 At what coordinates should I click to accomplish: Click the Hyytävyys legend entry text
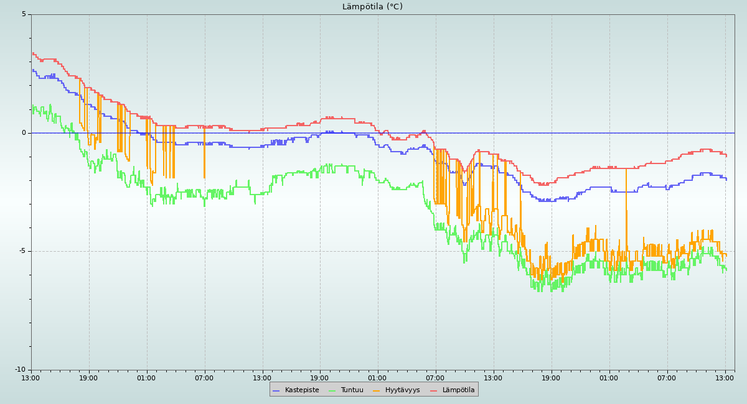coord(402,390)
